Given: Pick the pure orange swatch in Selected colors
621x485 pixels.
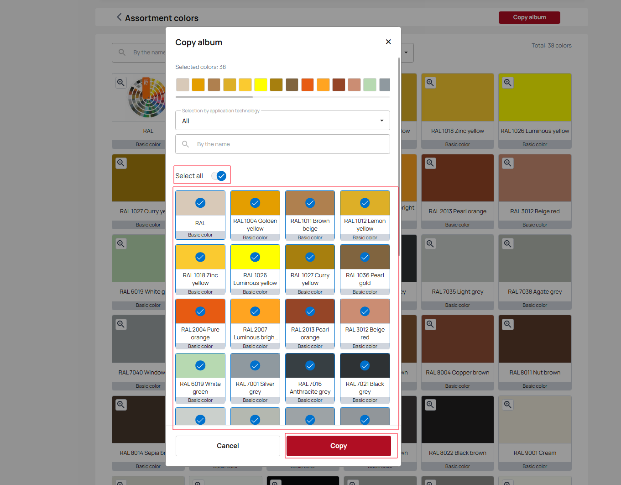Looking at the screenshot, I should [x=308, y=84].
